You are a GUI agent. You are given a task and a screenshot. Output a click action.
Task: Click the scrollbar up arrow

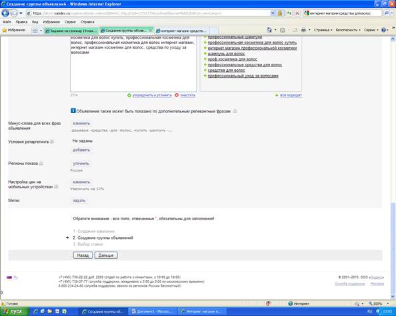393,39
